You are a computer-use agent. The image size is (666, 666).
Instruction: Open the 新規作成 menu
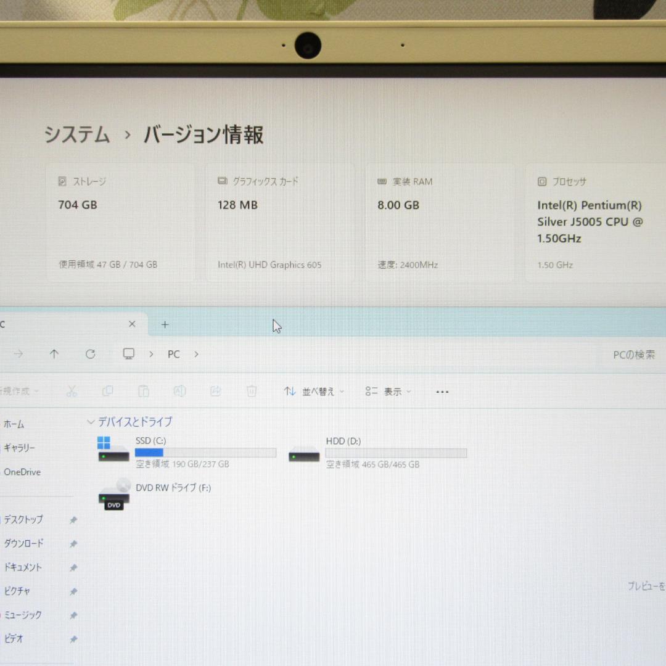click(x=18, y=391)
